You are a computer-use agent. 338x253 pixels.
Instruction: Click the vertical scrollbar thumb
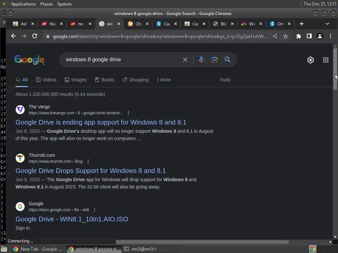[335, 69]
